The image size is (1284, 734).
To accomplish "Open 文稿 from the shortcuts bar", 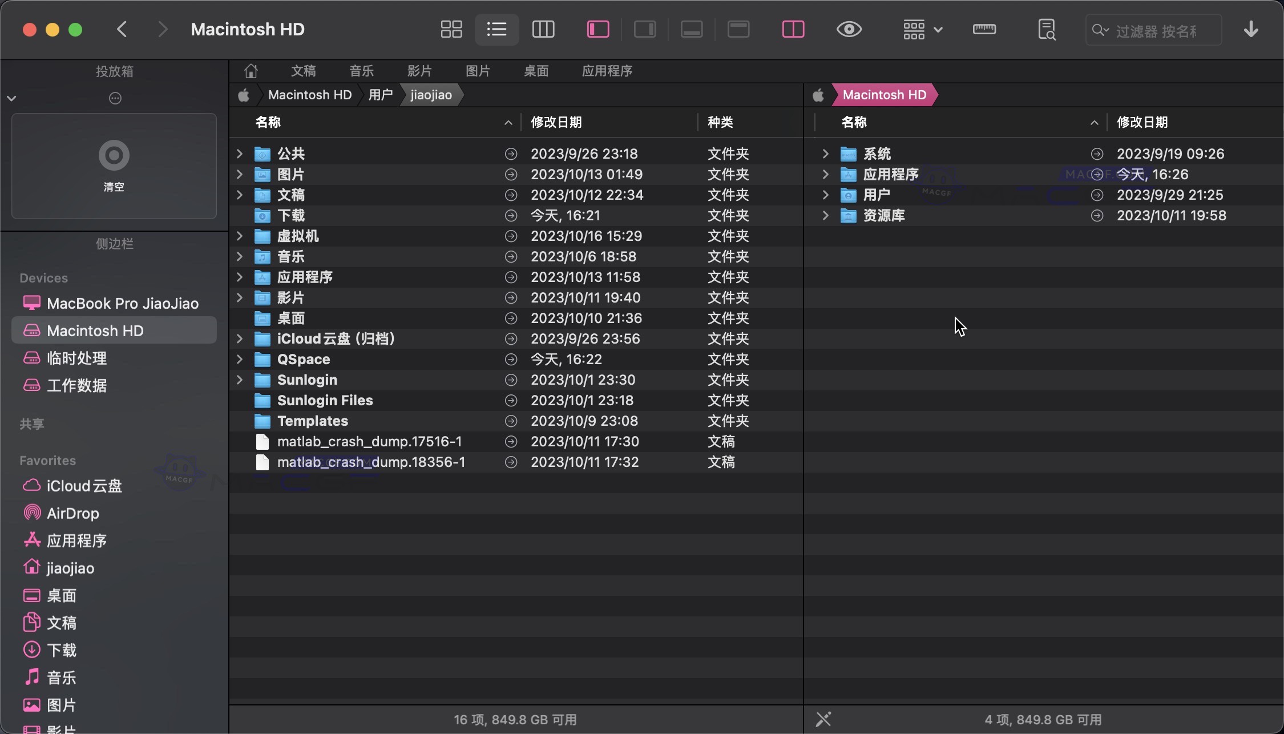I will pos(303,70).
